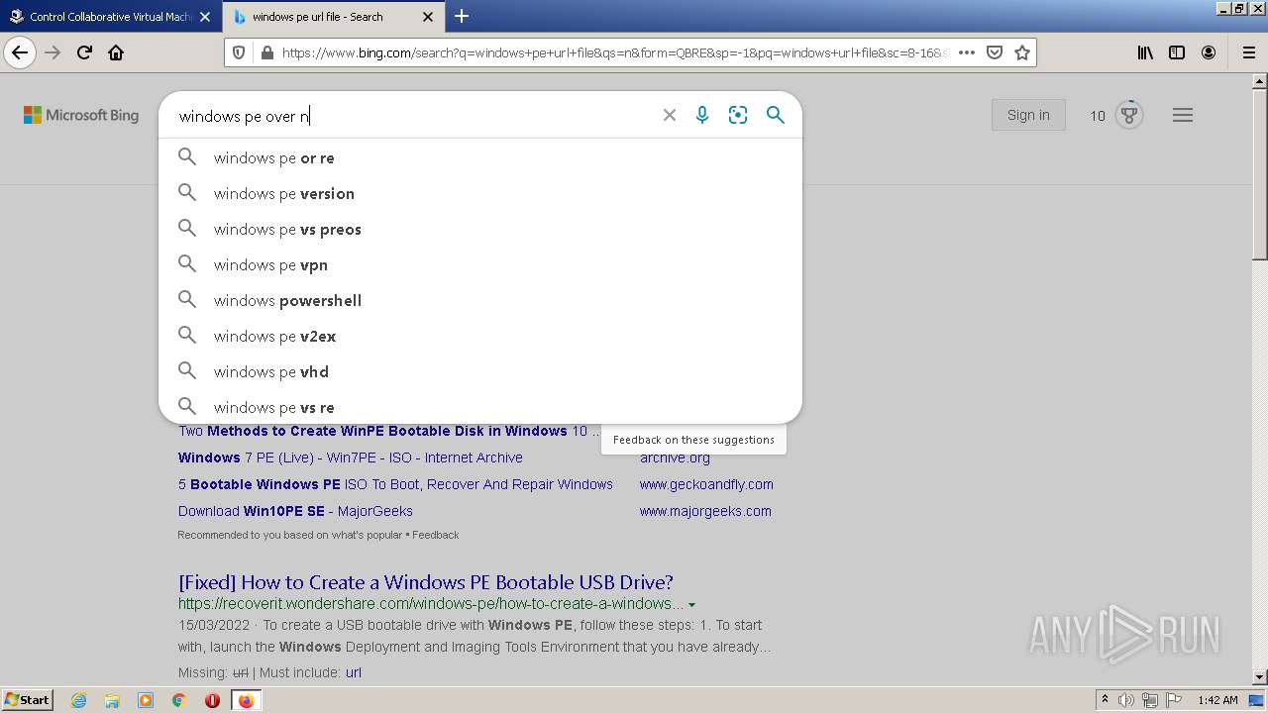Select suggestion windows pe v2ex
Image resolution: width=1268 pixels, height=713 pixels.
(480, 336)
